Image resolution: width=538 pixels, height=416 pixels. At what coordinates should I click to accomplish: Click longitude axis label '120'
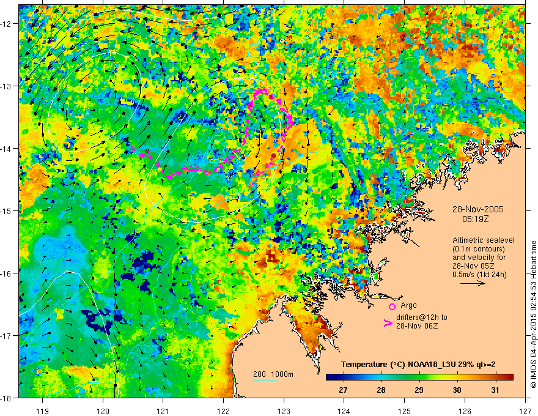[103, 411]
